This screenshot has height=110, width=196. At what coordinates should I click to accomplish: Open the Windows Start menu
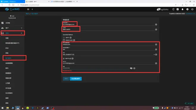click(x=2, y=108)
